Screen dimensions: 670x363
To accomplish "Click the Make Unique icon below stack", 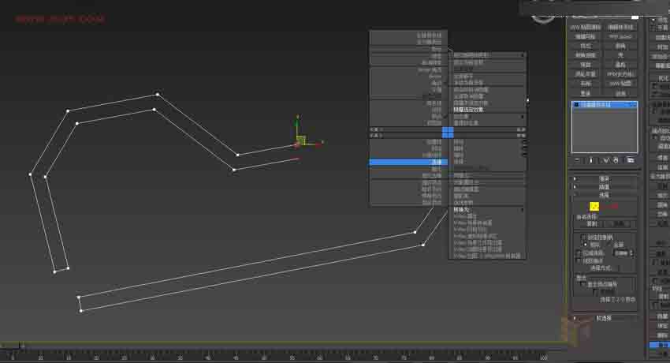I will point(605,161).
